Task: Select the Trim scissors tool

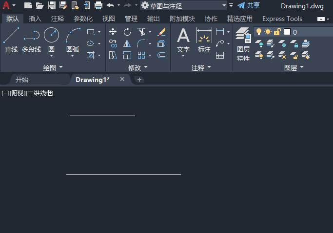Action: point(141,32)
